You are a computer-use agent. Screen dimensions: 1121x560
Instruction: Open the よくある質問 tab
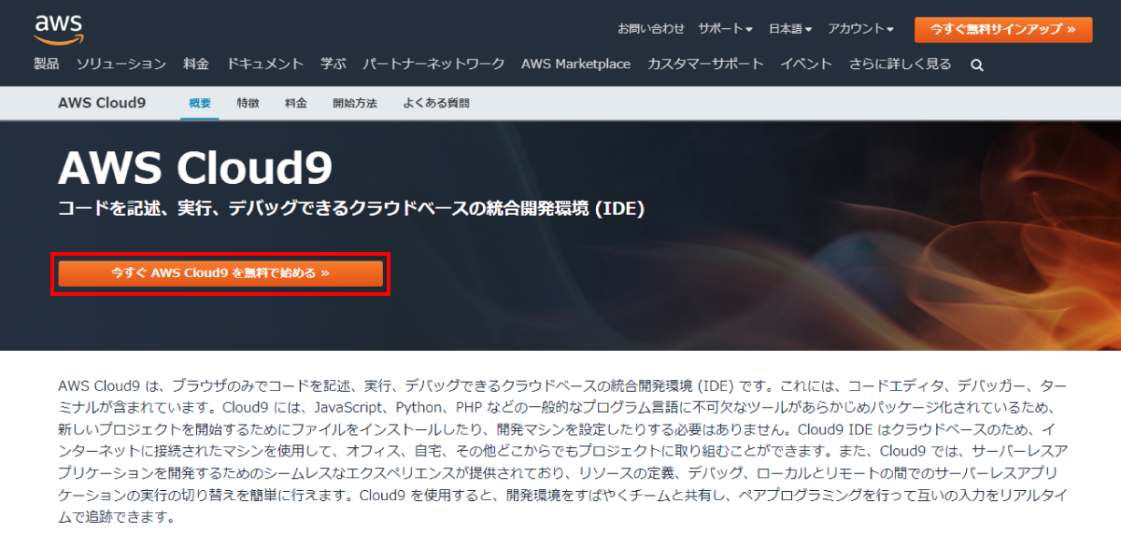click(436, 103)
